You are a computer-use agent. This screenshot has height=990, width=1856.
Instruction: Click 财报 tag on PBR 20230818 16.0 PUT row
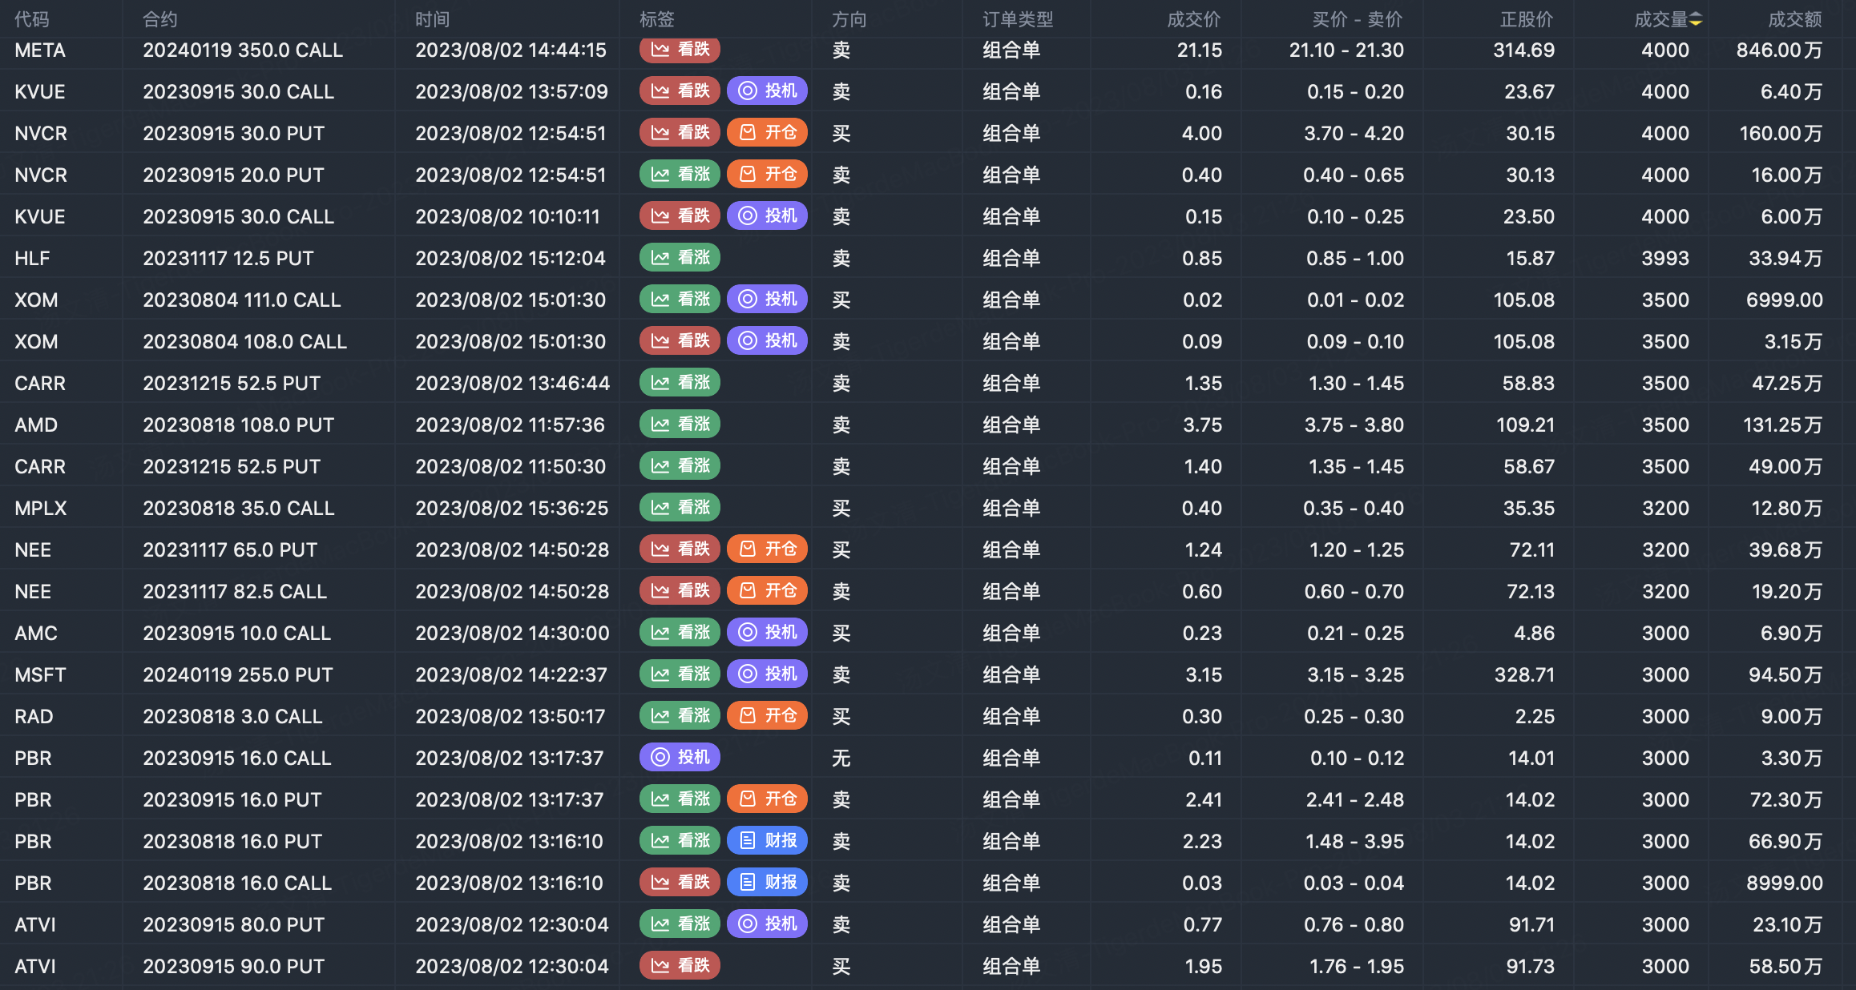(x=767, y=840)
